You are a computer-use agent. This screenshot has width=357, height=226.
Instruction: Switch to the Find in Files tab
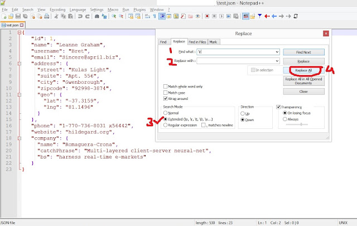click(x=197, y=42)
